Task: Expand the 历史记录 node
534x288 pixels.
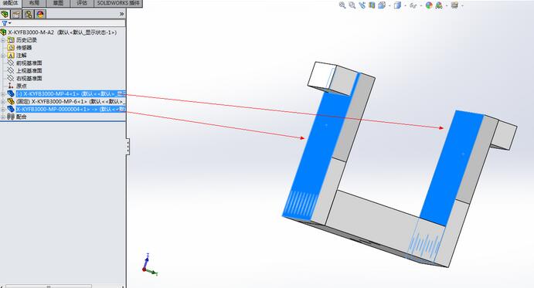Action: (x=3, y=40)
